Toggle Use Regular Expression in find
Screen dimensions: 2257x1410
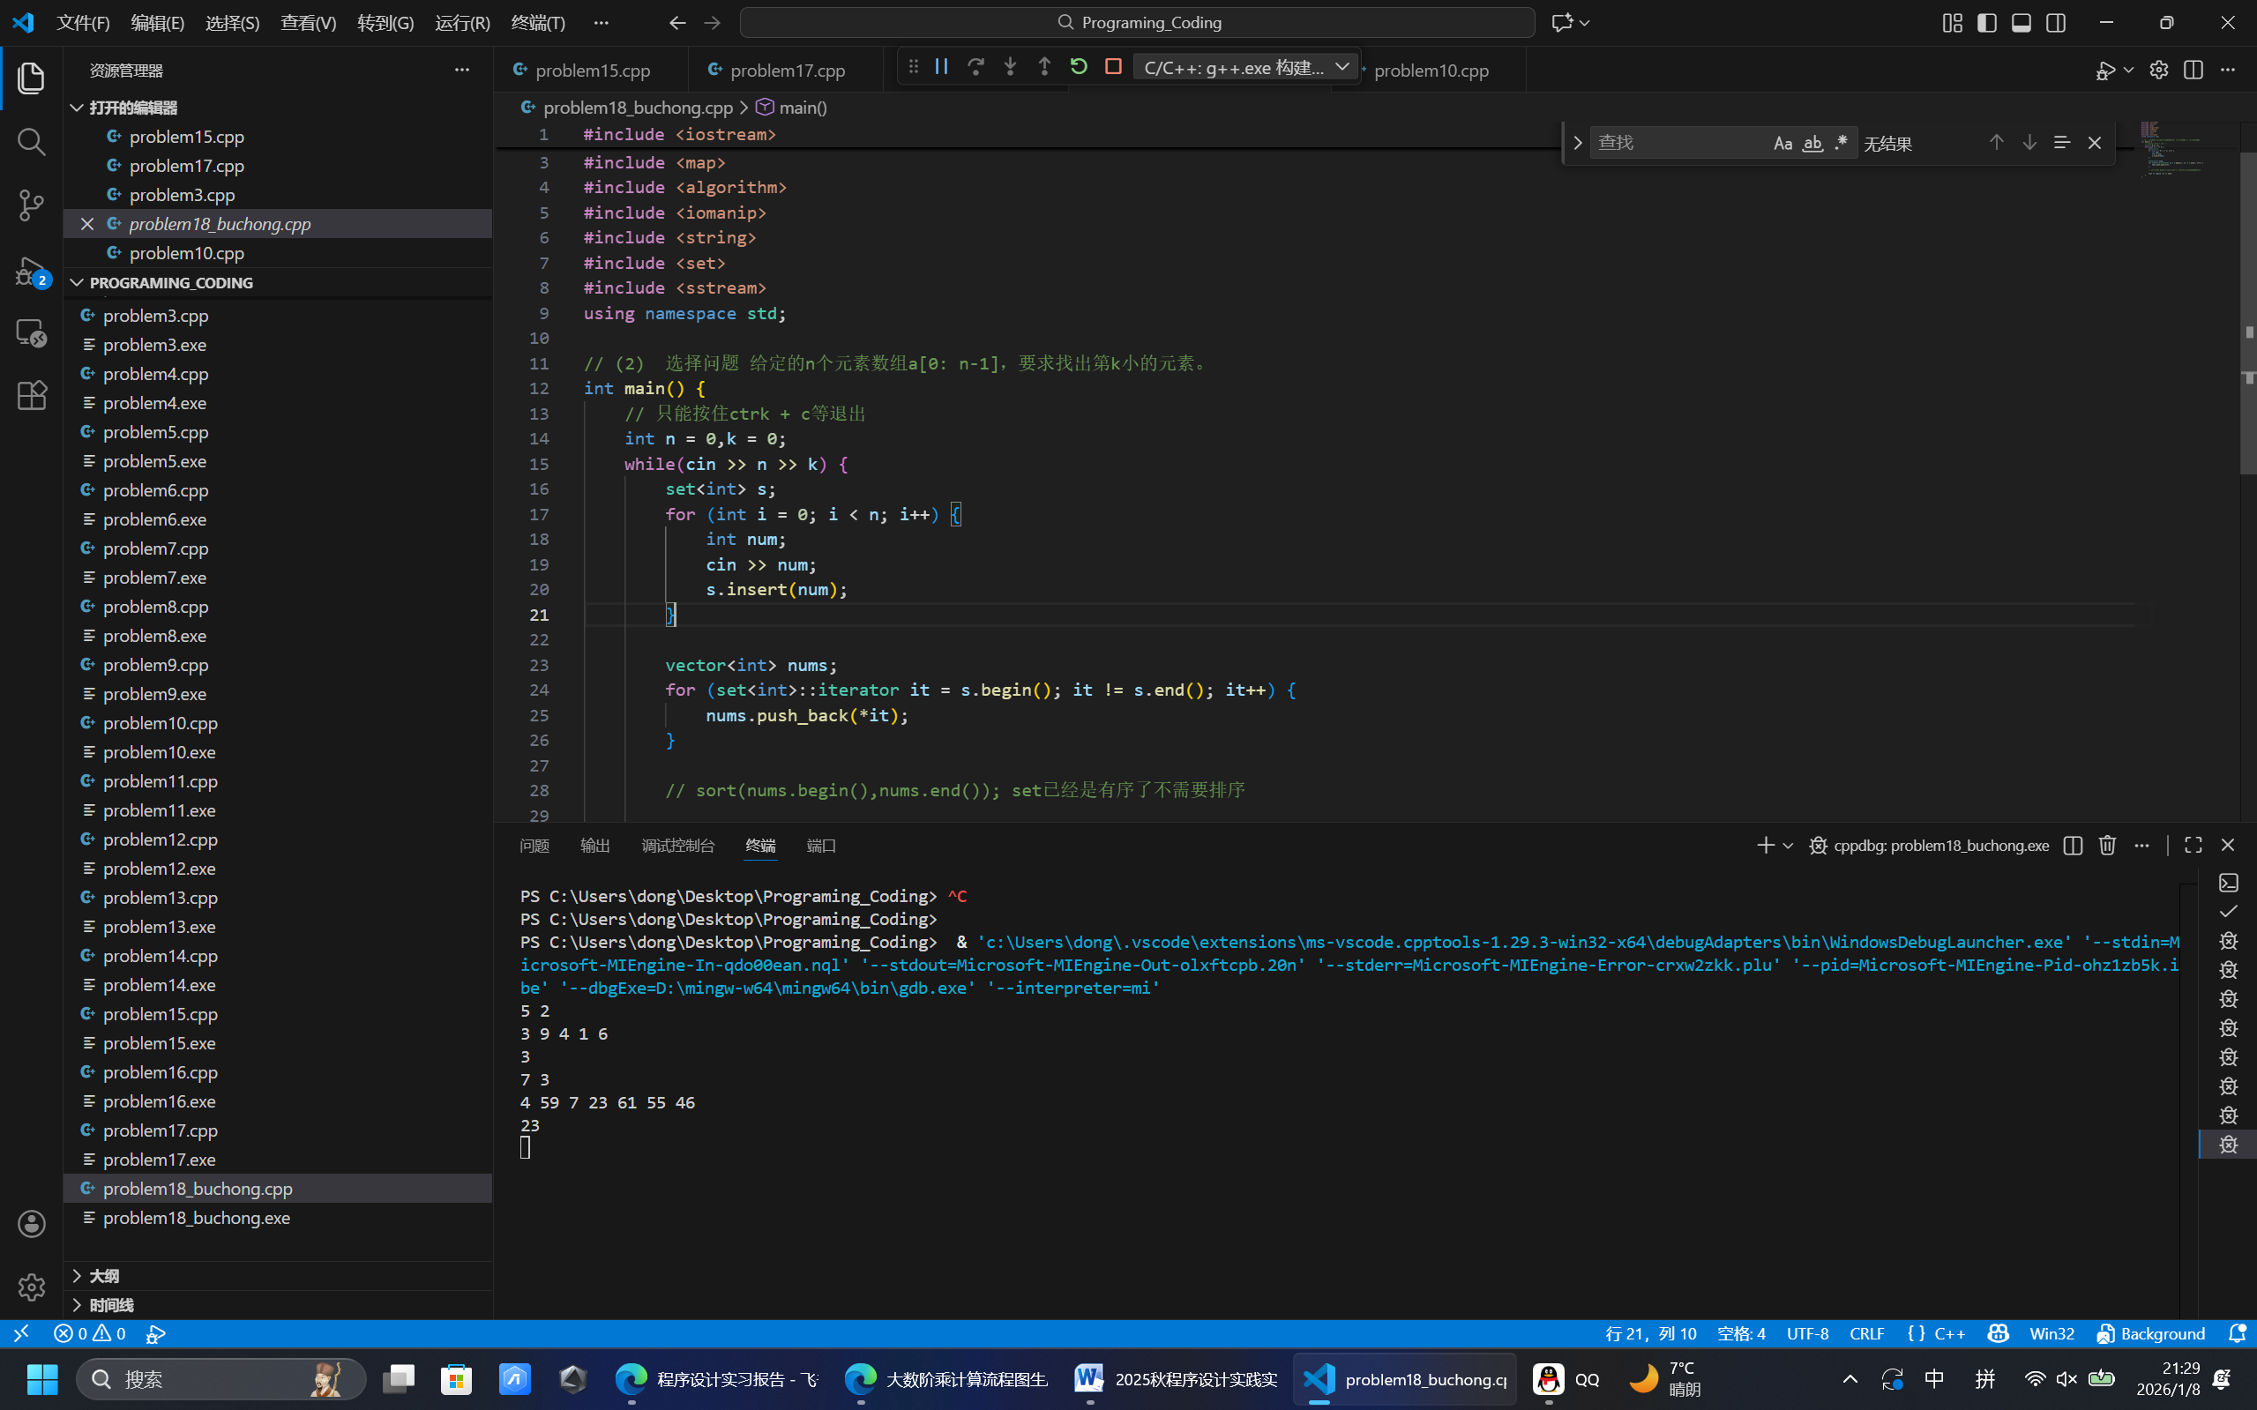point(1841,143)
